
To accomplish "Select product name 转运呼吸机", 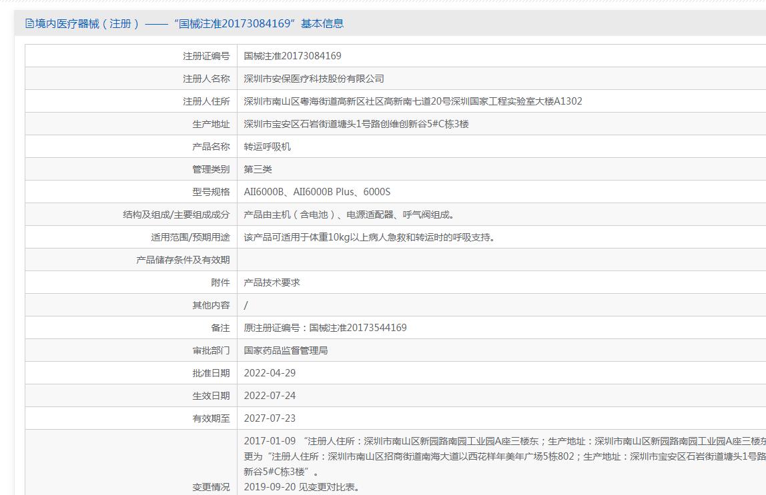I will [x=267, y=147].
